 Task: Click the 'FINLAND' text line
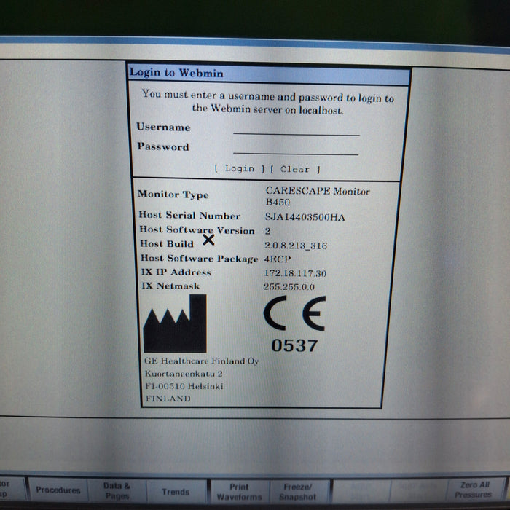click(168, 399)
